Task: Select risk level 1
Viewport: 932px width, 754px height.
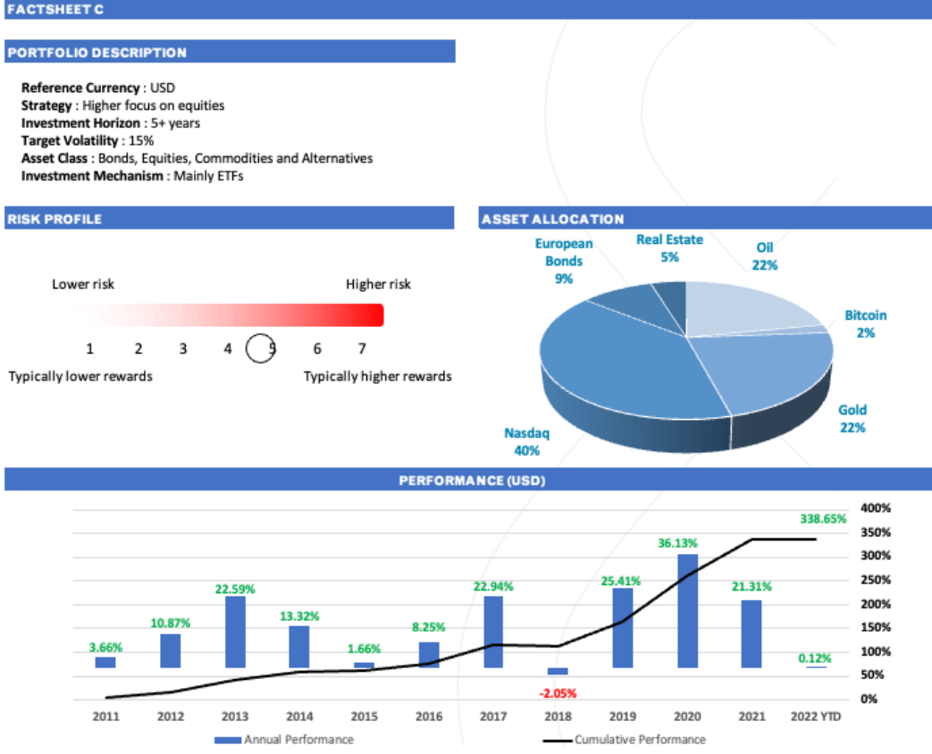Action: coord(89,348)
